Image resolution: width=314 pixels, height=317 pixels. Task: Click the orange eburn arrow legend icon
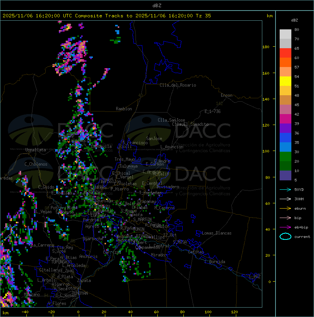pos(285,209)
